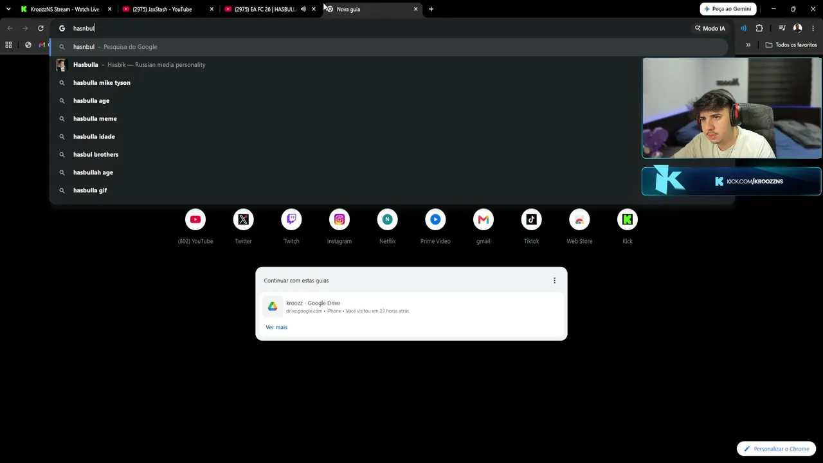Image resolution: width=823 pixels, height=463 pixels.
Task: Open Modo IA search mode
Action: pyautogui.click(x=710, y=28)
